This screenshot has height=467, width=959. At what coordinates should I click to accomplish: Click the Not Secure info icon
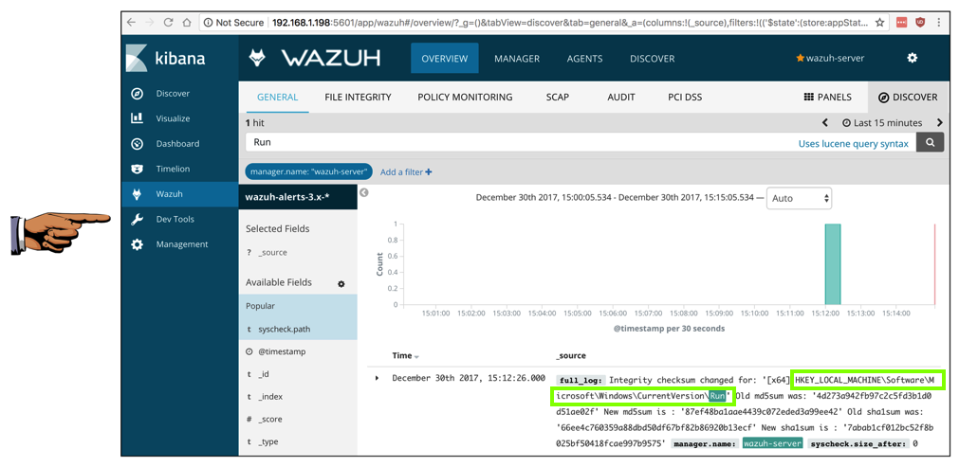coord(208,23)
